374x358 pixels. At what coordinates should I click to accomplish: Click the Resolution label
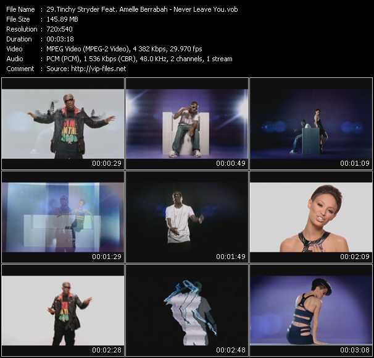coord(22,29)
